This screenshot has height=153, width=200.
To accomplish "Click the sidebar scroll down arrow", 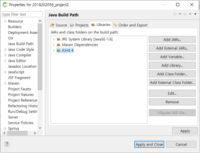I will coord(40,128).
